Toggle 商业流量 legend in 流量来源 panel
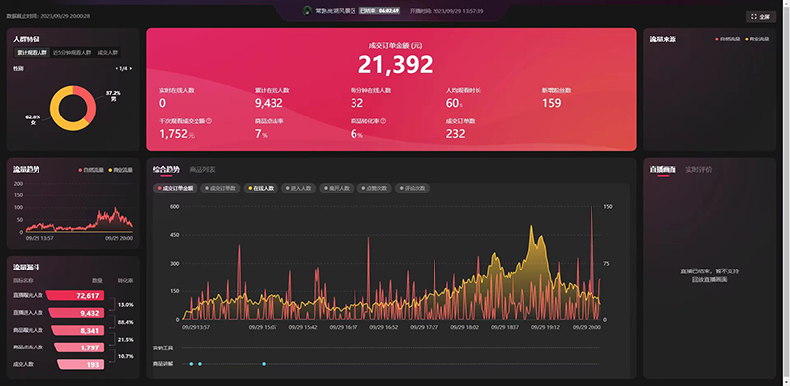This screenshot has height=386, width=790. click(757, 39)
